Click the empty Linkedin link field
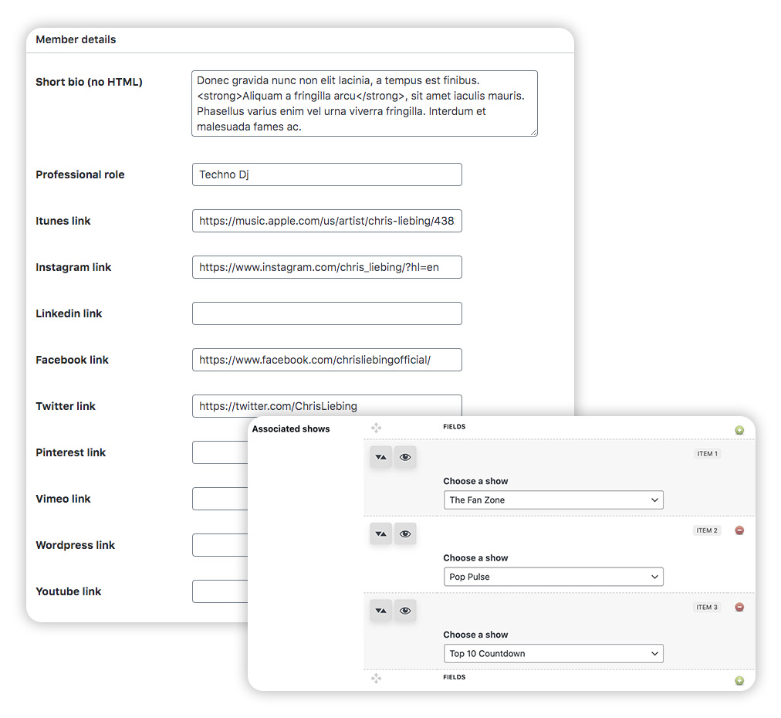Viewport: 781px width, 718px height. click(326, 313)
